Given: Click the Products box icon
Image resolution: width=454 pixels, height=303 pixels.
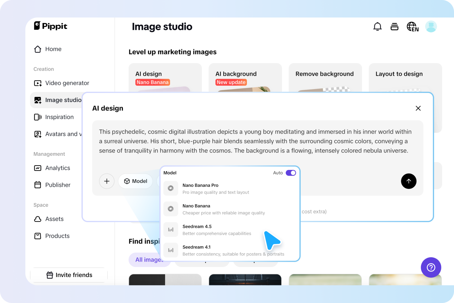Looking at the screenshot, I should point(38,236).
